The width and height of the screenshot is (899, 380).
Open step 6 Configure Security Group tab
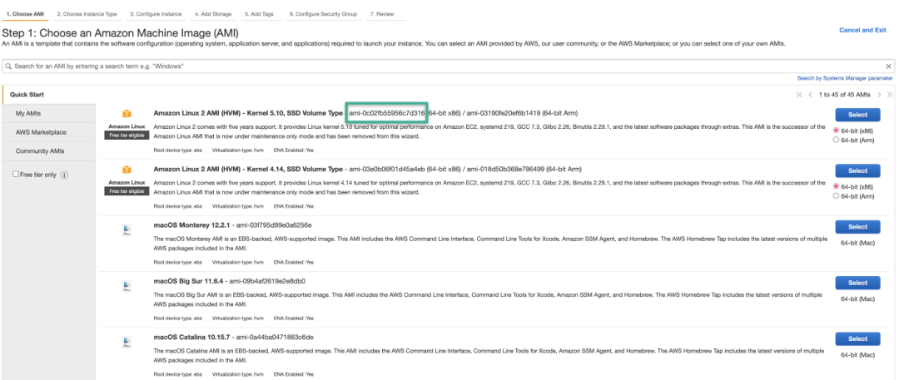click(323, 14)
